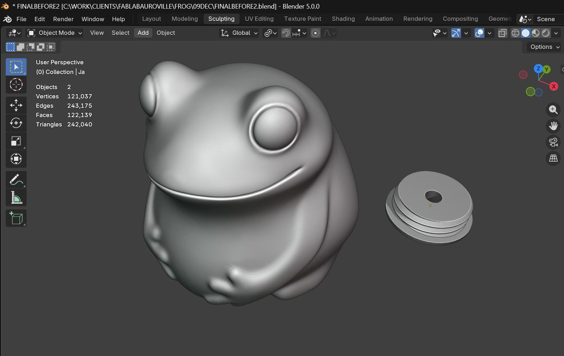Expand overlays options arrow
The height and width of the screenshot is (356, 564).
pos(489,33)
